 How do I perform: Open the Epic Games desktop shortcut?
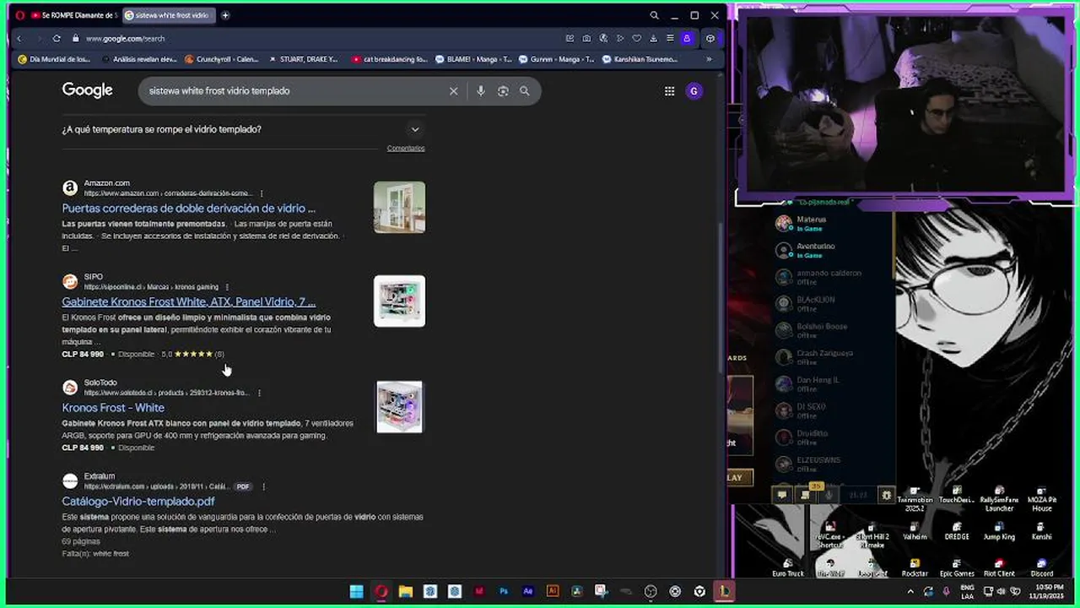[957, 567]
